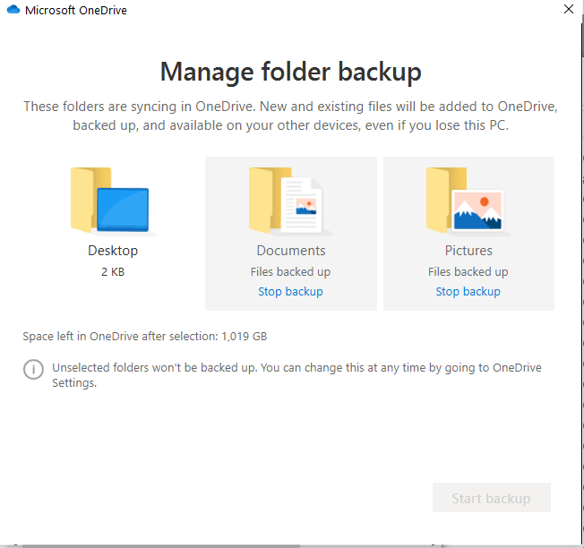Close the Microsoft OneDrive window

coord(568,11)
